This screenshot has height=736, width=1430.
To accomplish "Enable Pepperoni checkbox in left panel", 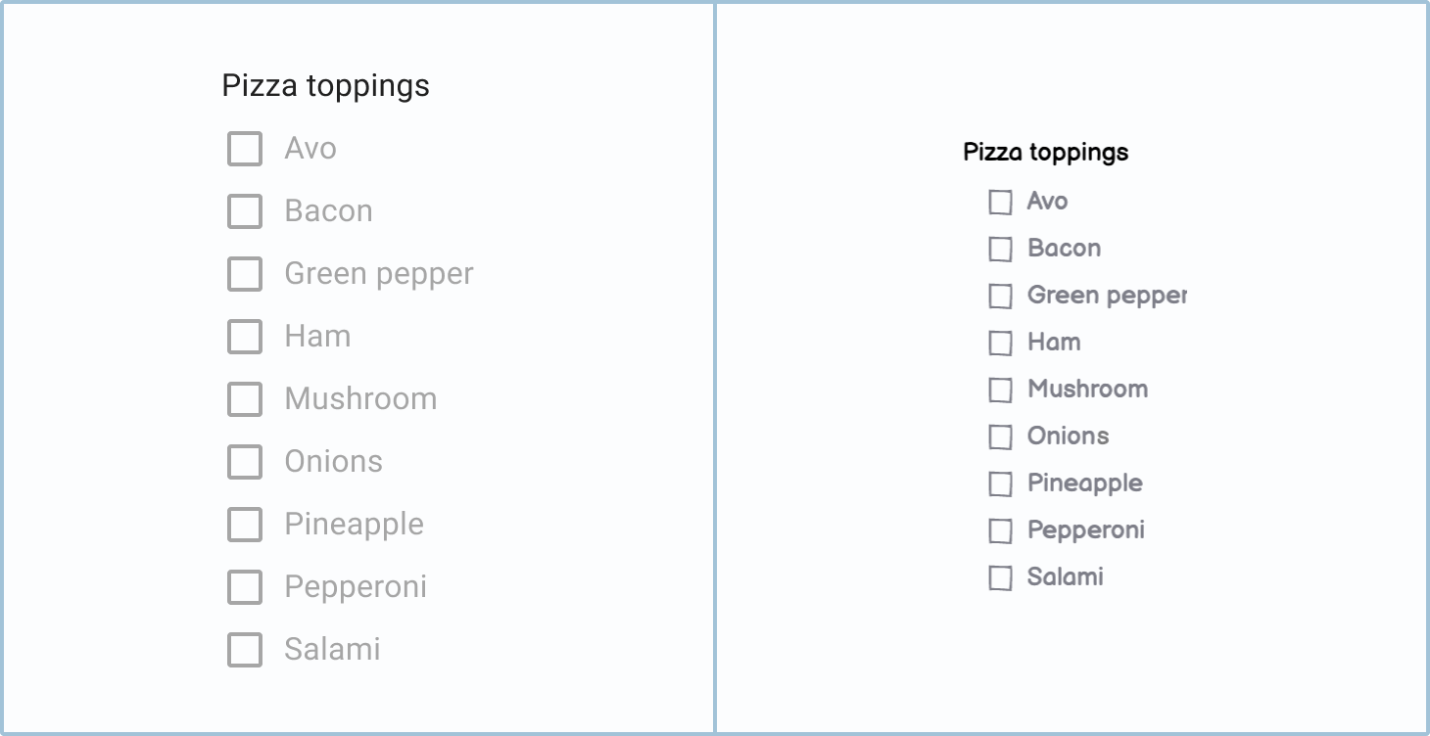I will (245, 587).
